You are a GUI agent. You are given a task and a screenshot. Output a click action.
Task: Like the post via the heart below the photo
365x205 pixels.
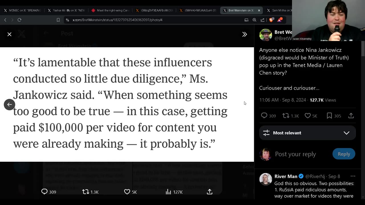127,192
